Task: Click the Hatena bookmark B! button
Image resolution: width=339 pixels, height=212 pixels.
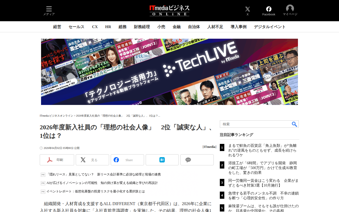Action: (x=162, y=160)
